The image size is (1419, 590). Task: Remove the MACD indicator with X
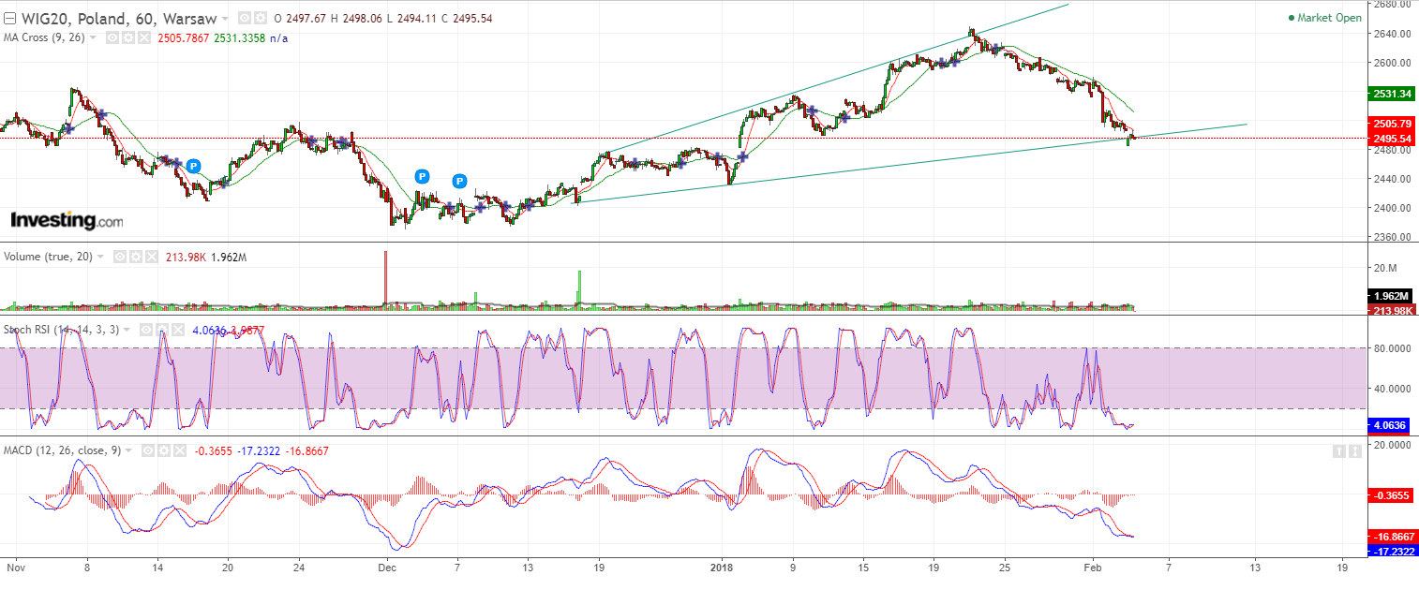tap(180, 450)
